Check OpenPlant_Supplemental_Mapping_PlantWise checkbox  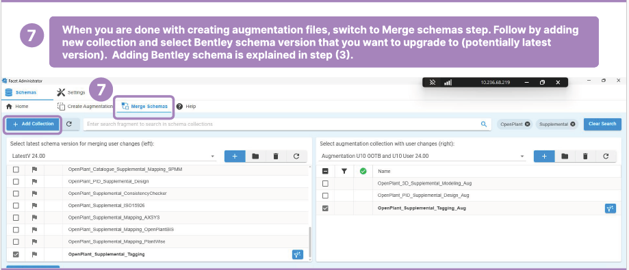click(16, 242)
